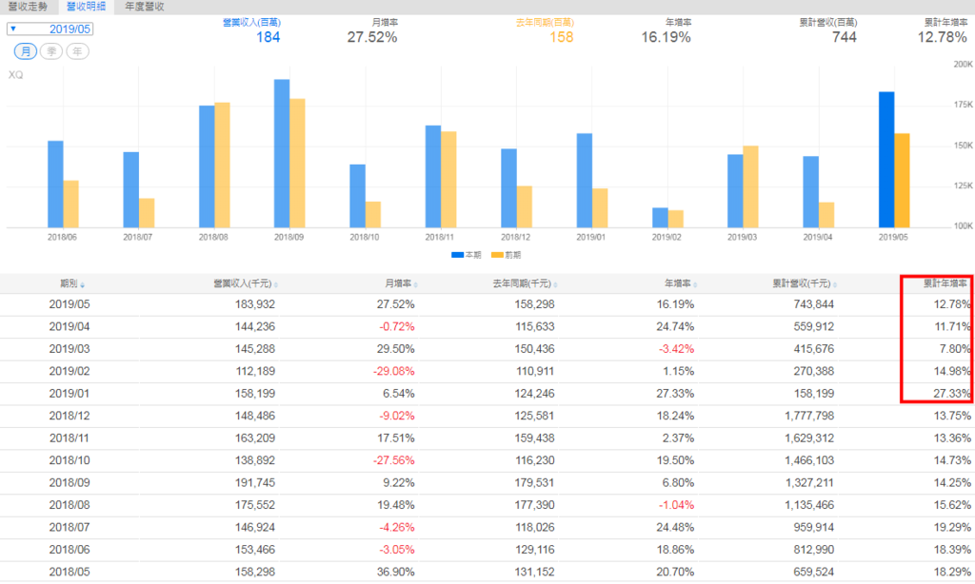Click the red -27.56% value in 2018/10 row
The image size is (975, 584).
(393, 460)
